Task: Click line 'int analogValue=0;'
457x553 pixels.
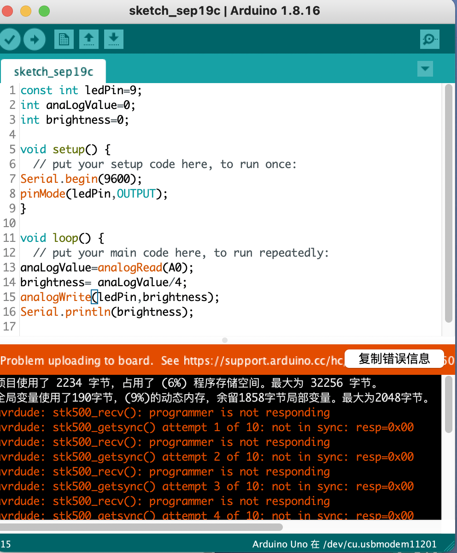Action: click(77, 105)
